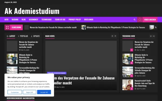Screen dimensions: 162x101
Task: Click the We value your privacy heading
Action: [x=19, y=77]
